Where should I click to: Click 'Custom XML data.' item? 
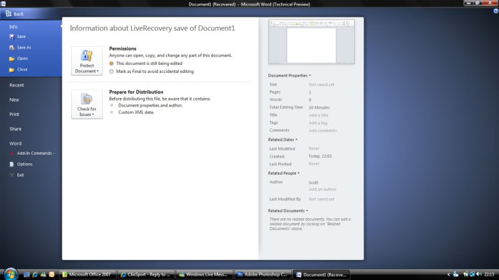click(x=136, y=112)
